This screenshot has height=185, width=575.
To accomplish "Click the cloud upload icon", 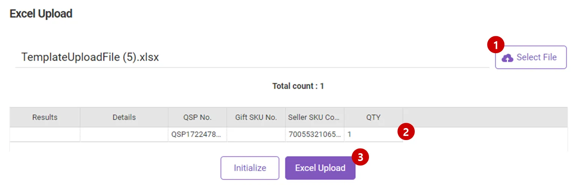I will [x=507, y=58].
